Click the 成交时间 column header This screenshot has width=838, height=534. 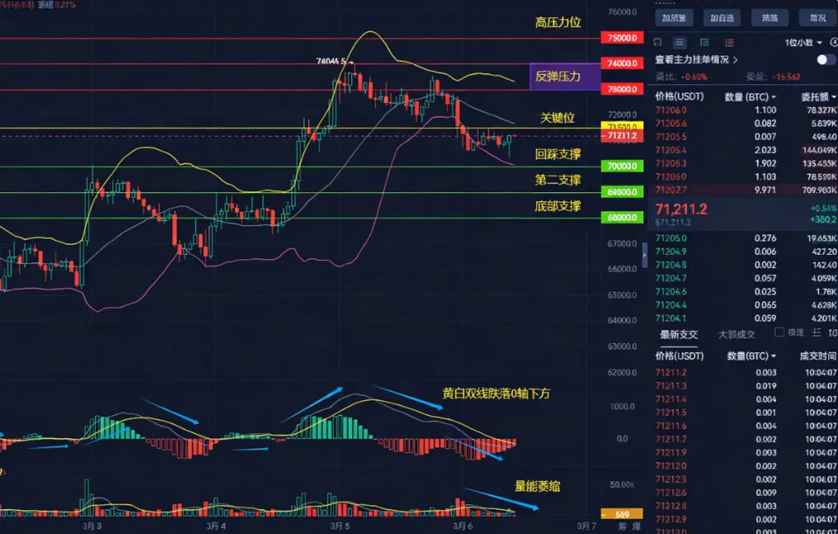[x=818, y=356]
